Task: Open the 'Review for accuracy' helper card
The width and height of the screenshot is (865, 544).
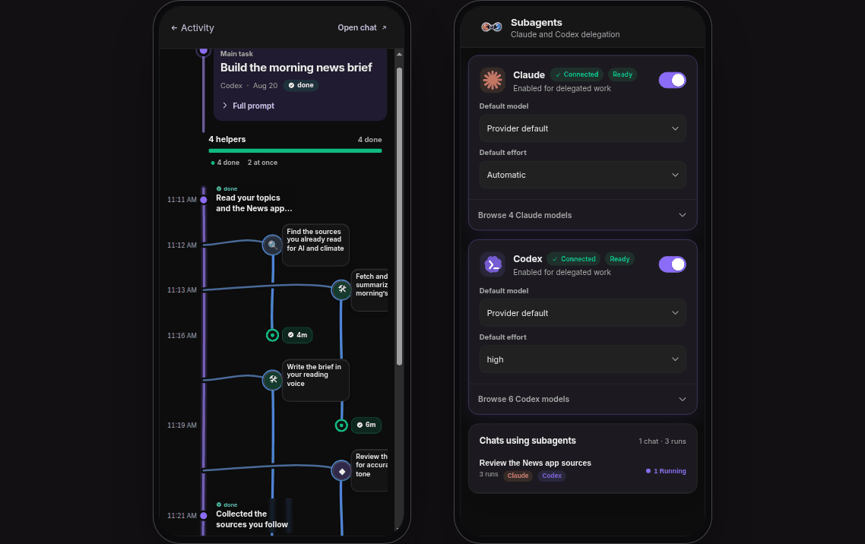Action: 369,471
